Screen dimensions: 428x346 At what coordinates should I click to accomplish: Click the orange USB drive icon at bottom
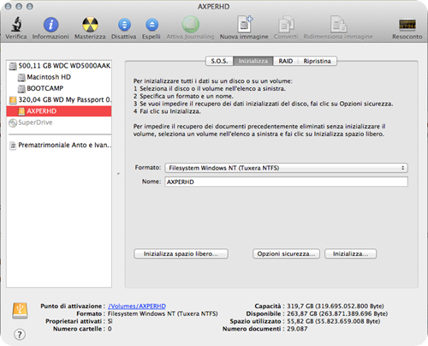[x=20, y=311]
